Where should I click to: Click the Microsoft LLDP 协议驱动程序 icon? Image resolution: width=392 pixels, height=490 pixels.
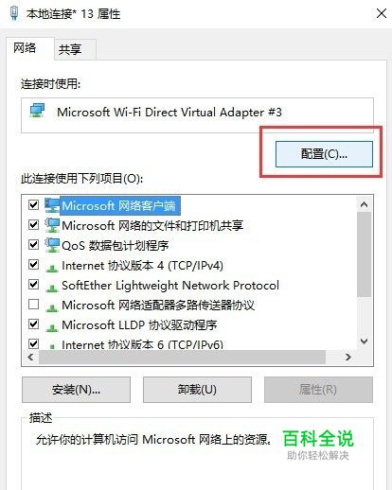click(x=52, y=327)
